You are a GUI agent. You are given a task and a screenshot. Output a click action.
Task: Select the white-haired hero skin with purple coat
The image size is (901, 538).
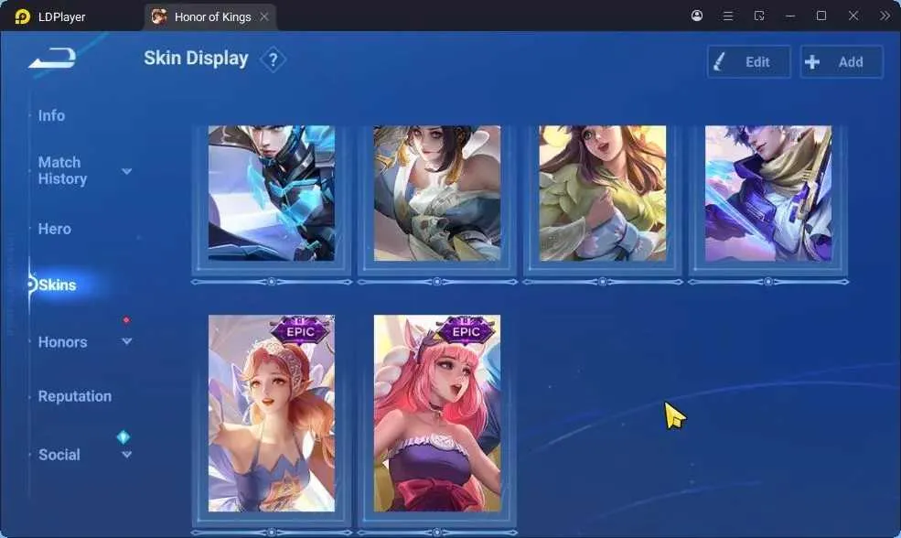pyautogui.click(x=768, y=193)
